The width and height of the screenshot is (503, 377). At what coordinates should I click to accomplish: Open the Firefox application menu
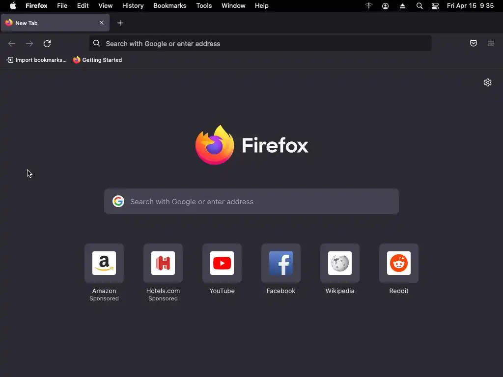36,6
